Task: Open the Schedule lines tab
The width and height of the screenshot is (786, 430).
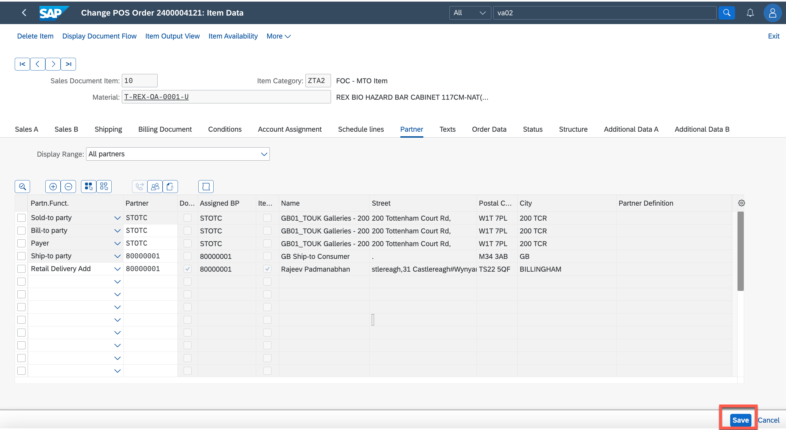Action: tap(361, 129)
